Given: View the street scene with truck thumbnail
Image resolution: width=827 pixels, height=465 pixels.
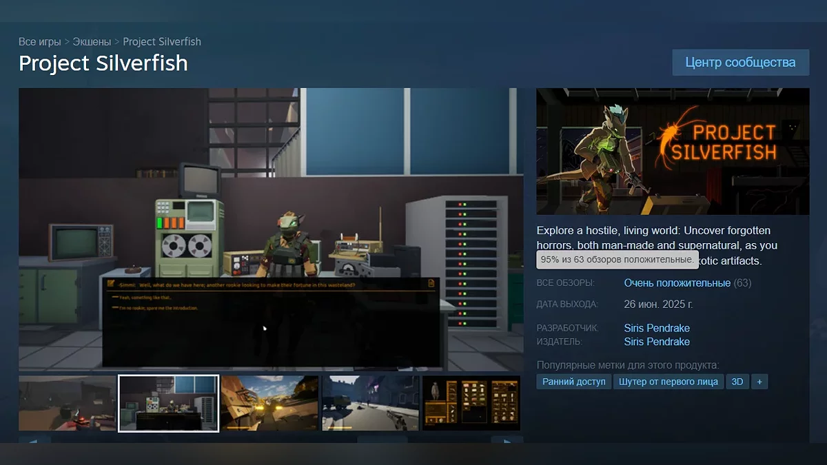Looking at the screenshot, I should (370, 403).
